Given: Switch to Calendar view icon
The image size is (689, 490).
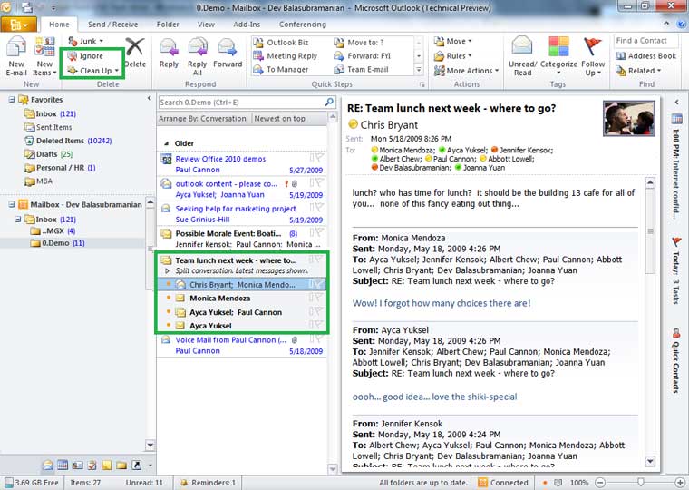Looking at the screenshot, I should point(63,465).
